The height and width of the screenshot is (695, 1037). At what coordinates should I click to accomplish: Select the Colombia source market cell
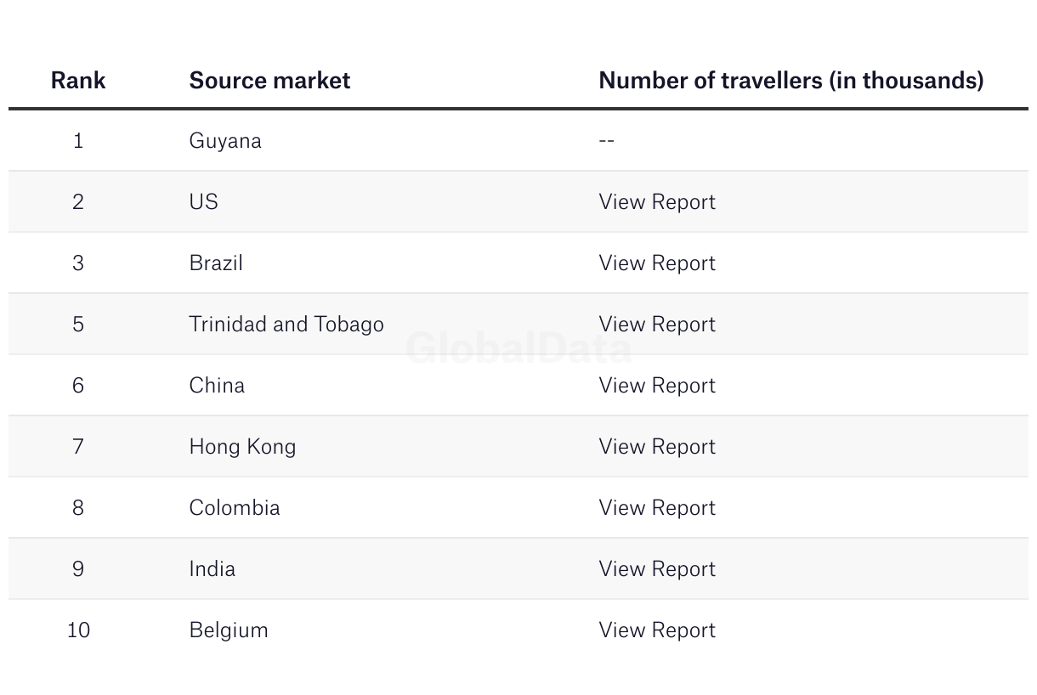[235, 507]
